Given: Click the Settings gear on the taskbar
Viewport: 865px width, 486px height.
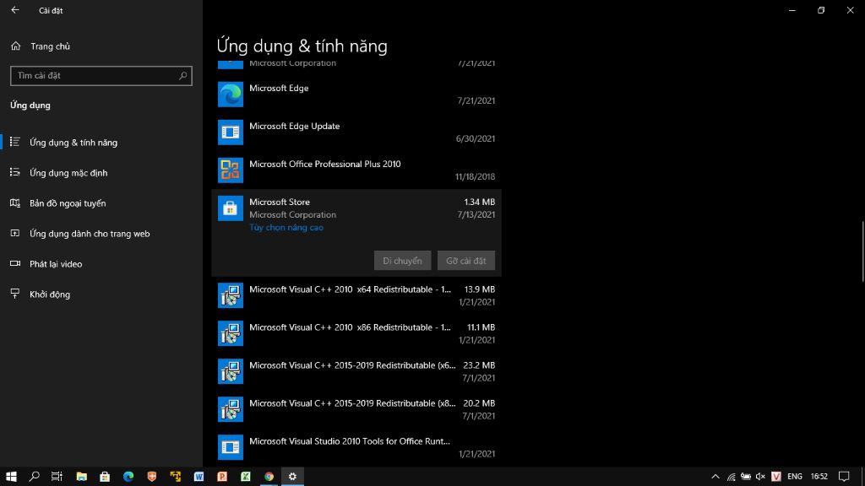Looking at the screenshot, I should pyautogui.click(x=292, y=476).
